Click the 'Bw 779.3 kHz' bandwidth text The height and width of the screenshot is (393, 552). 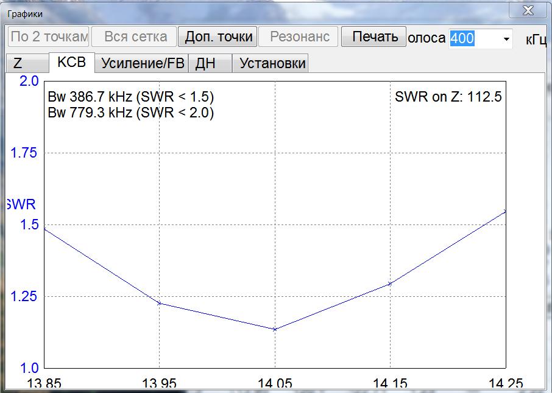tap(130, 112)
